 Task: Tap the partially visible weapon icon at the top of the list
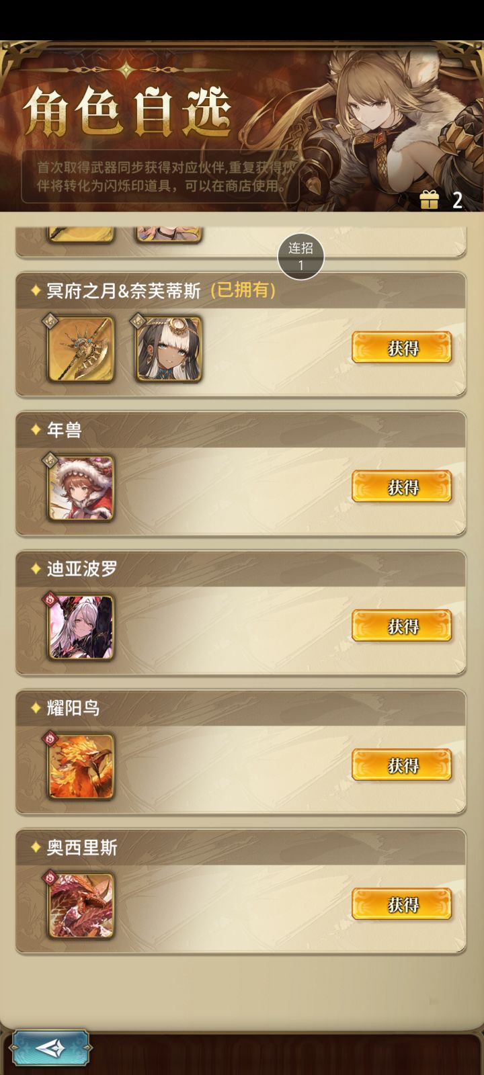(x=81, y=234)
